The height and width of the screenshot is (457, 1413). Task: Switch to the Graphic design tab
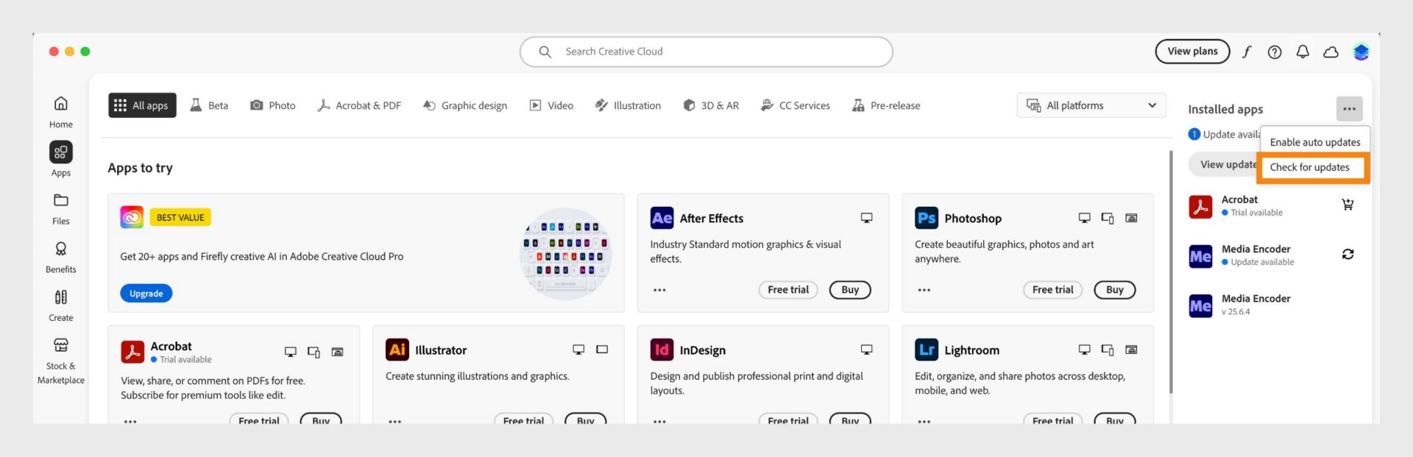tap(465, 105)
